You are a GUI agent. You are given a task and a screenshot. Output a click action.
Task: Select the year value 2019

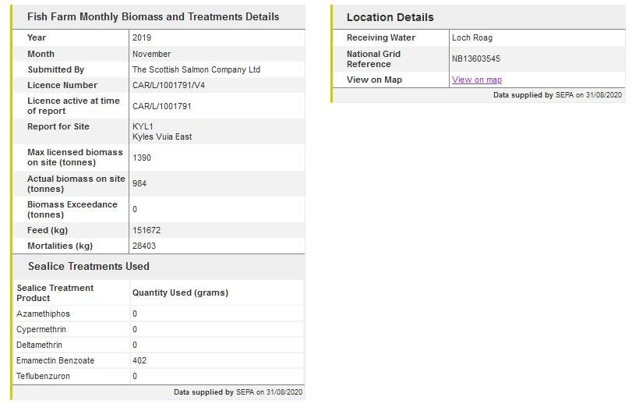(x=142, y=37)
